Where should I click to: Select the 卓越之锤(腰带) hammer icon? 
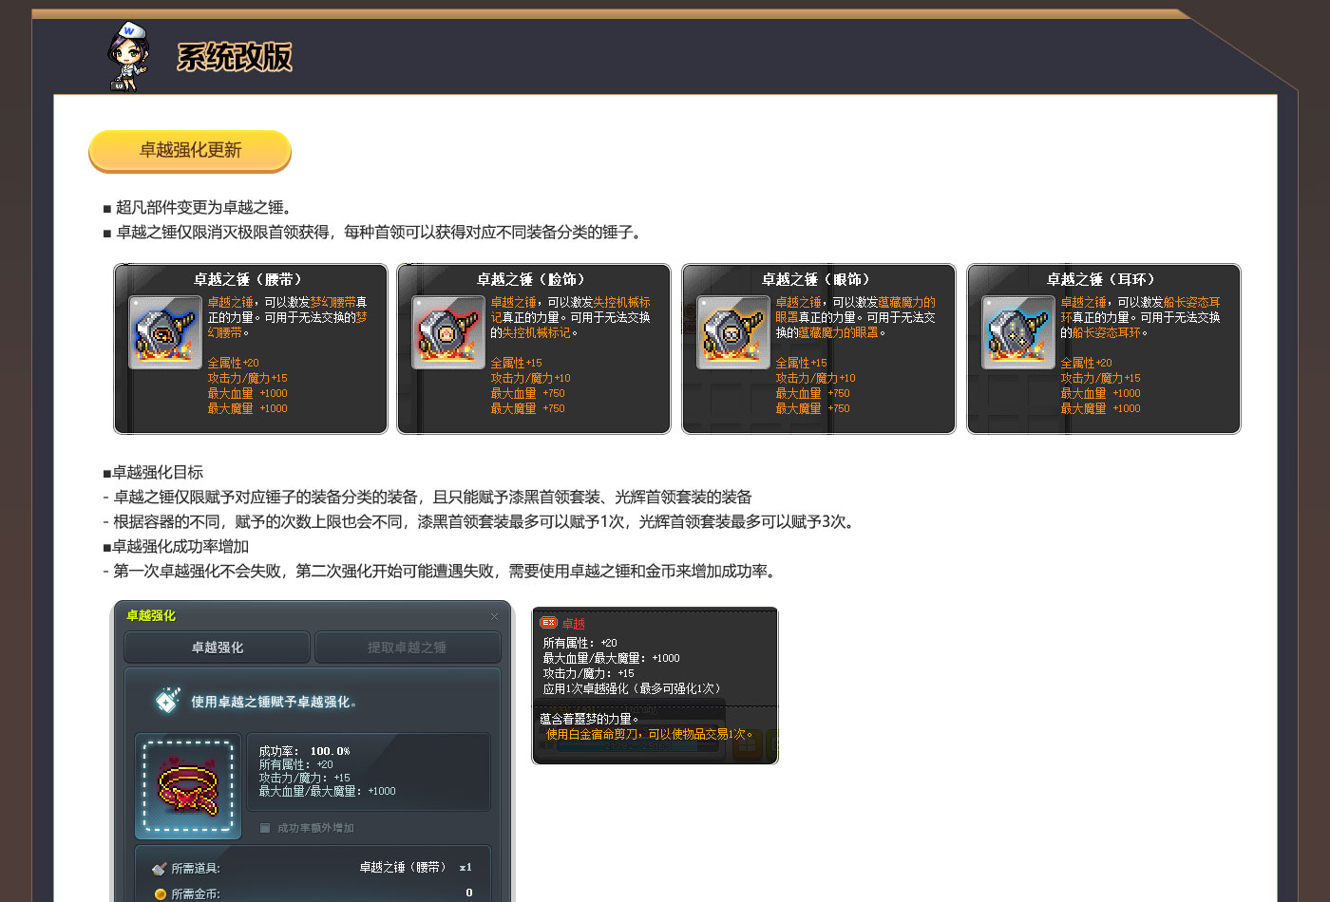click(165, 332)
